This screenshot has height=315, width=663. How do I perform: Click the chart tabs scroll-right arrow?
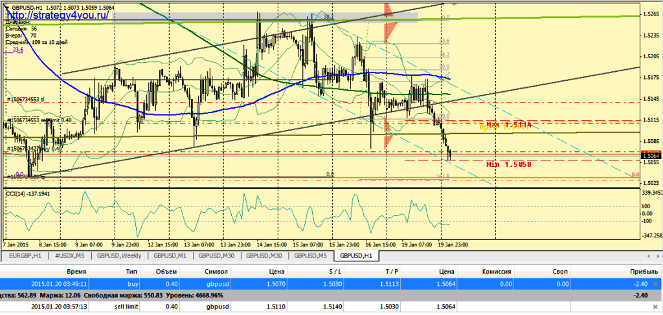(x=658, y=256)
